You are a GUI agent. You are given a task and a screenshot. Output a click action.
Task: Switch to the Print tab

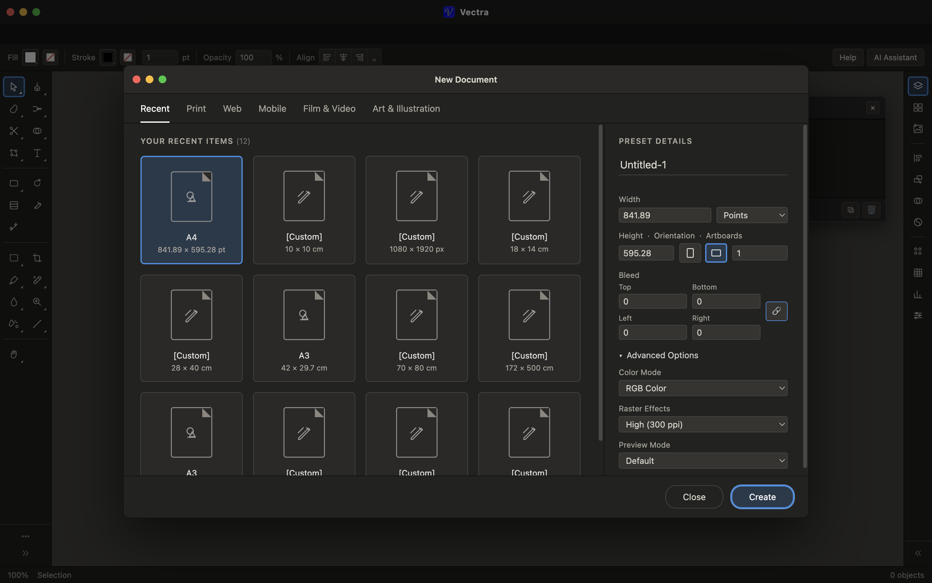point(196,109)
